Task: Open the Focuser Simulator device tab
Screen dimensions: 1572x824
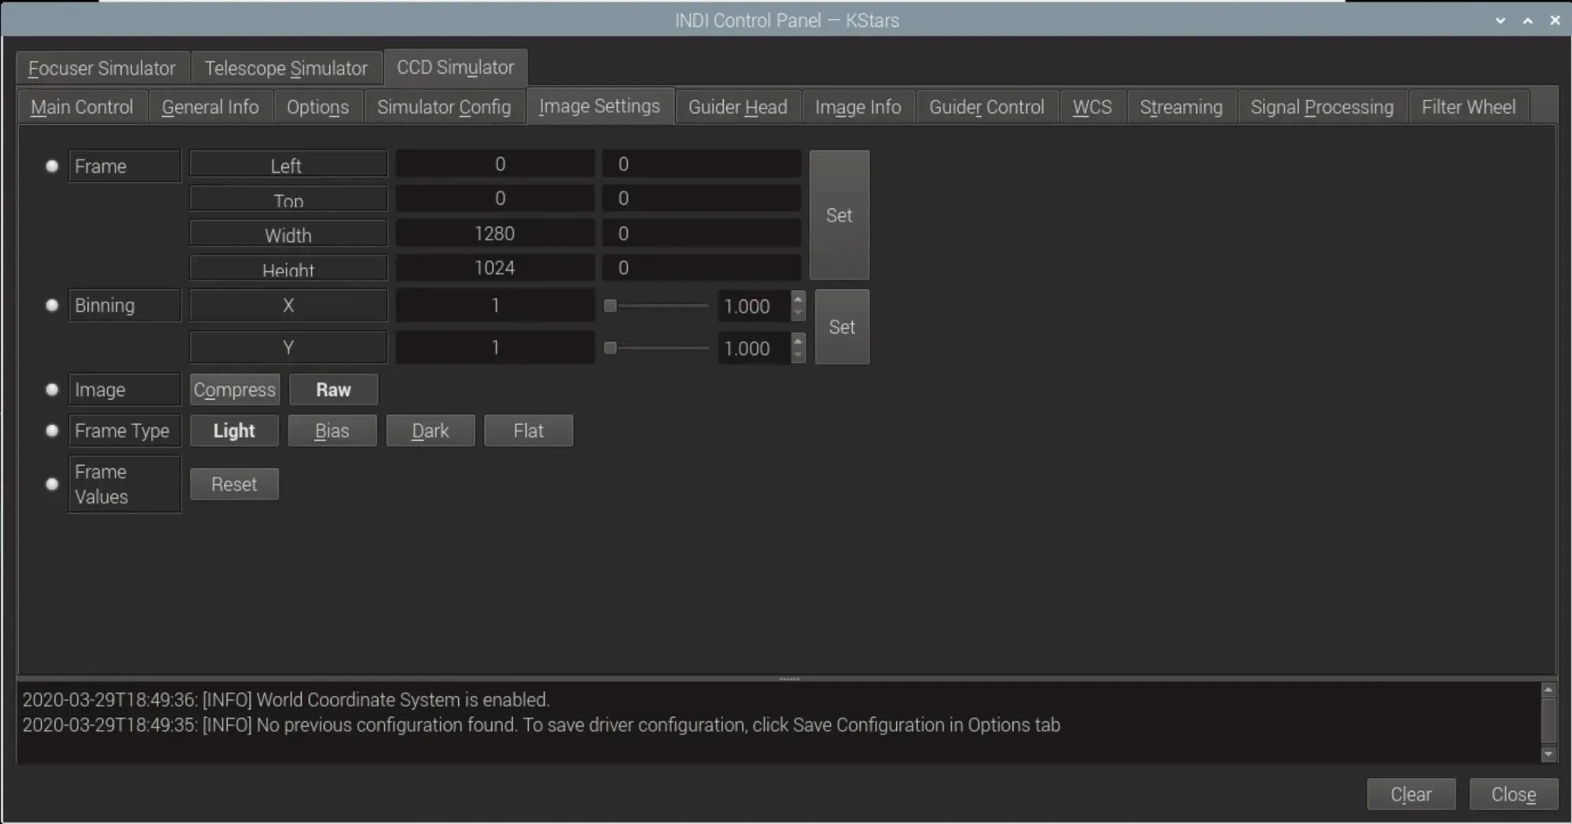Action: tap(101, 68)
